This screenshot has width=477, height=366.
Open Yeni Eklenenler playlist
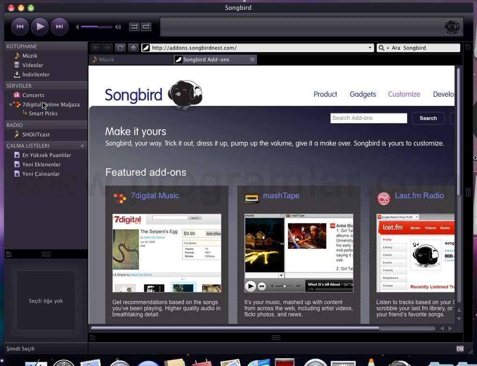41,164
